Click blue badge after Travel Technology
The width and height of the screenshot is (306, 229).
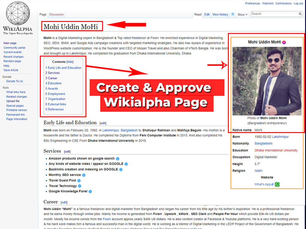point(80,186)
